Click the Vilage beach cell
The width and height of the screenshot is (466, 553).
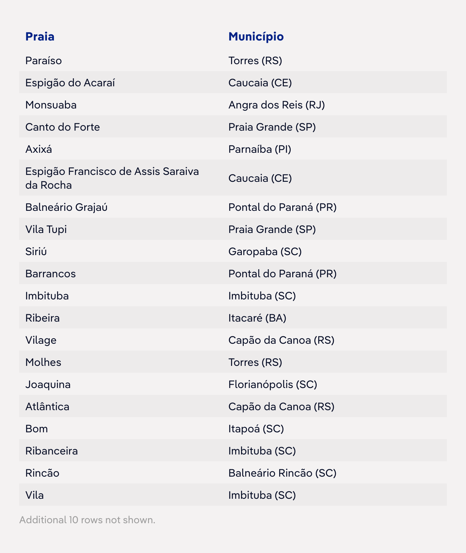click(41, 340)
